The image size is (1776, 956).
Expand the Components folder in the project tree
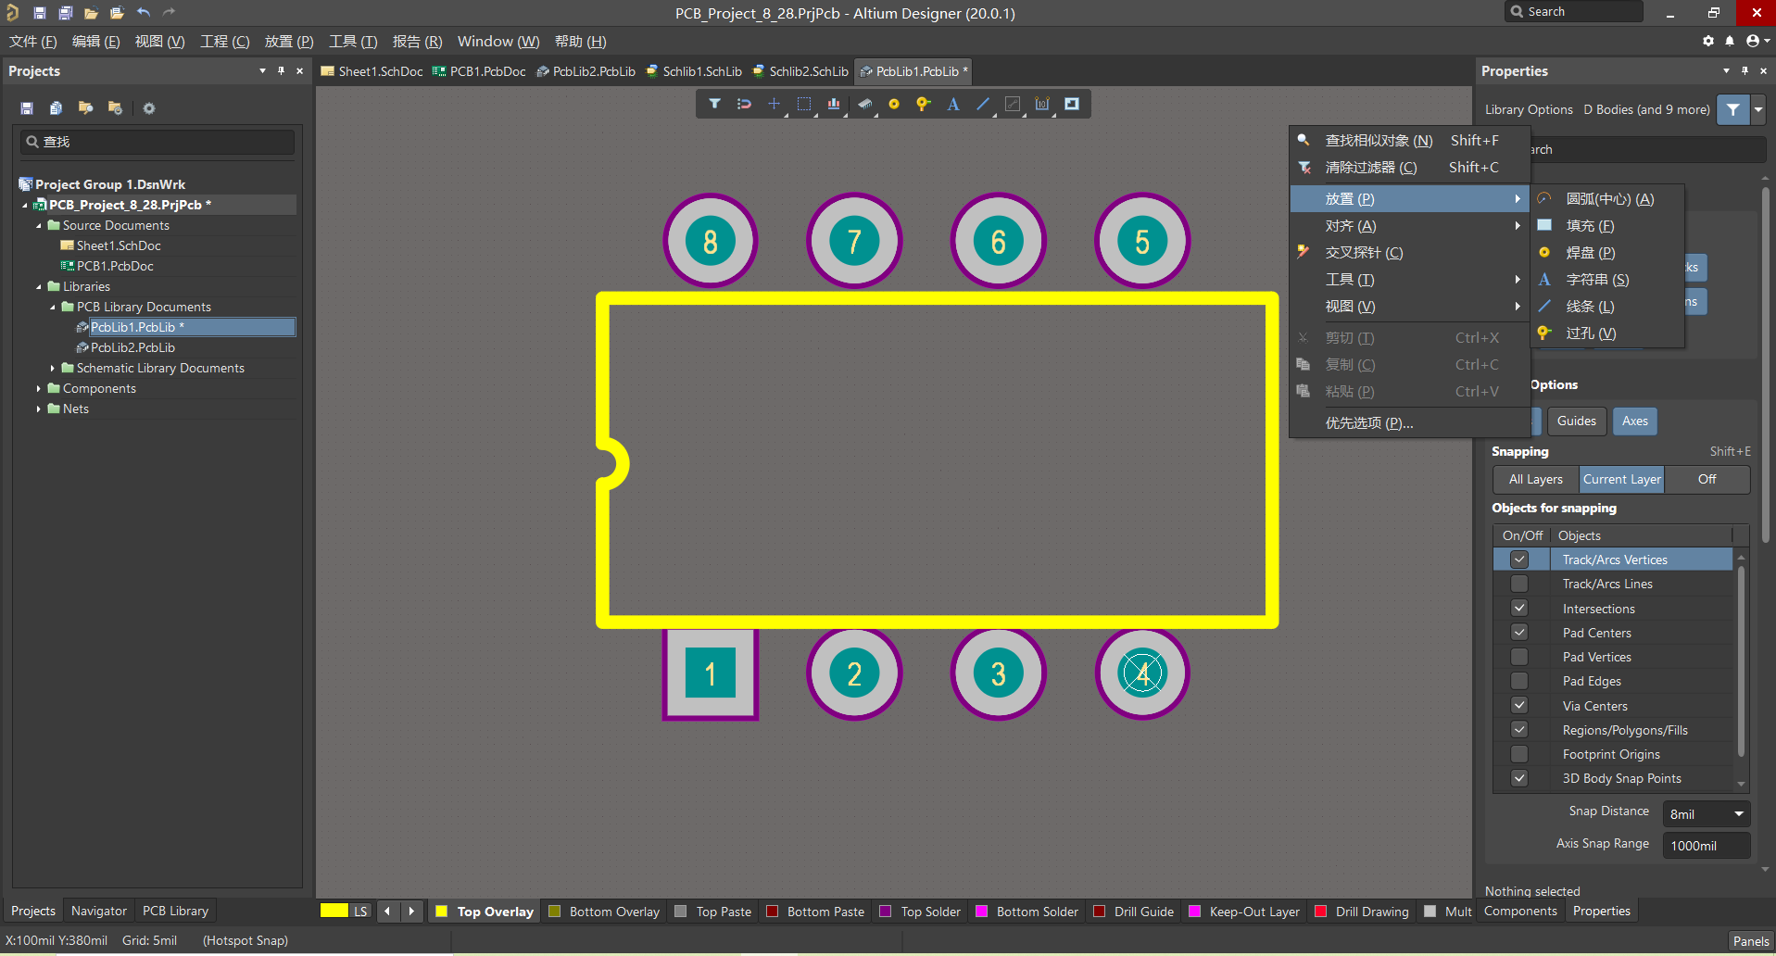click(x=39, y=388)
